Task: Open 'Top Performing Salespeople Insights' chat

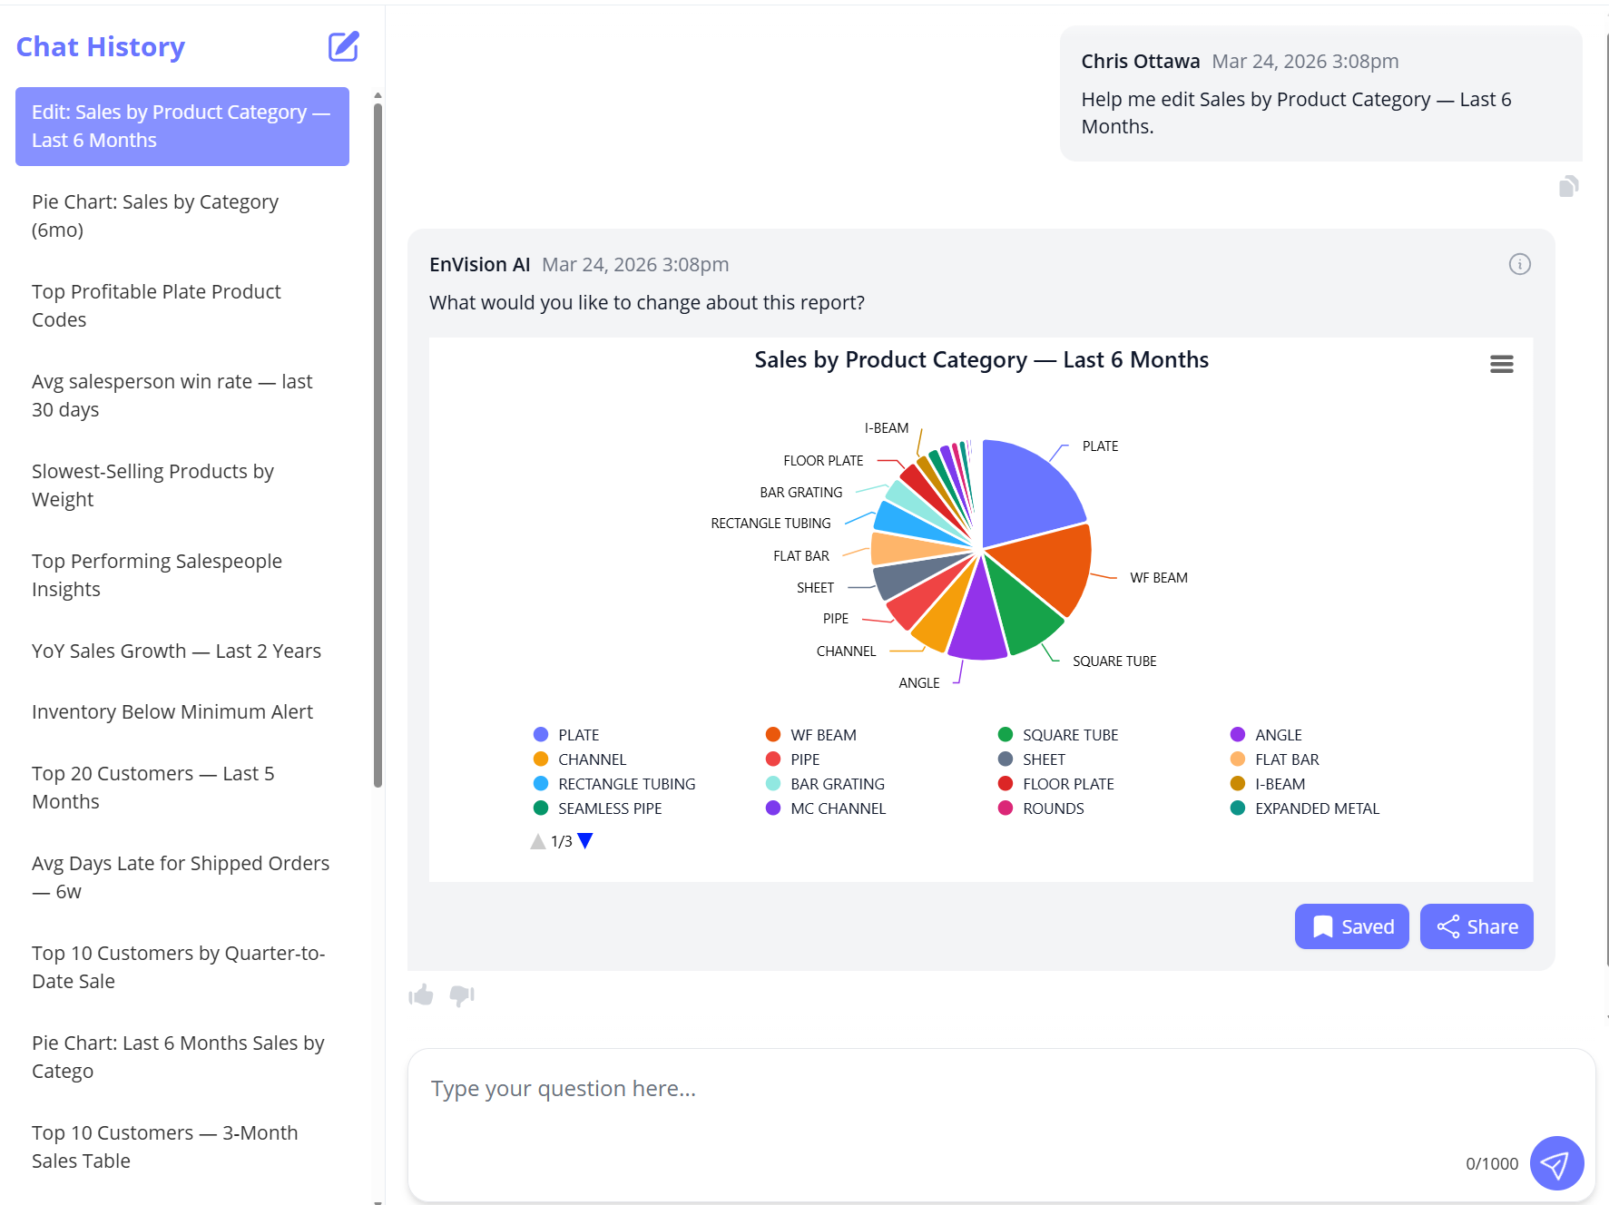Action: point(182,575)
